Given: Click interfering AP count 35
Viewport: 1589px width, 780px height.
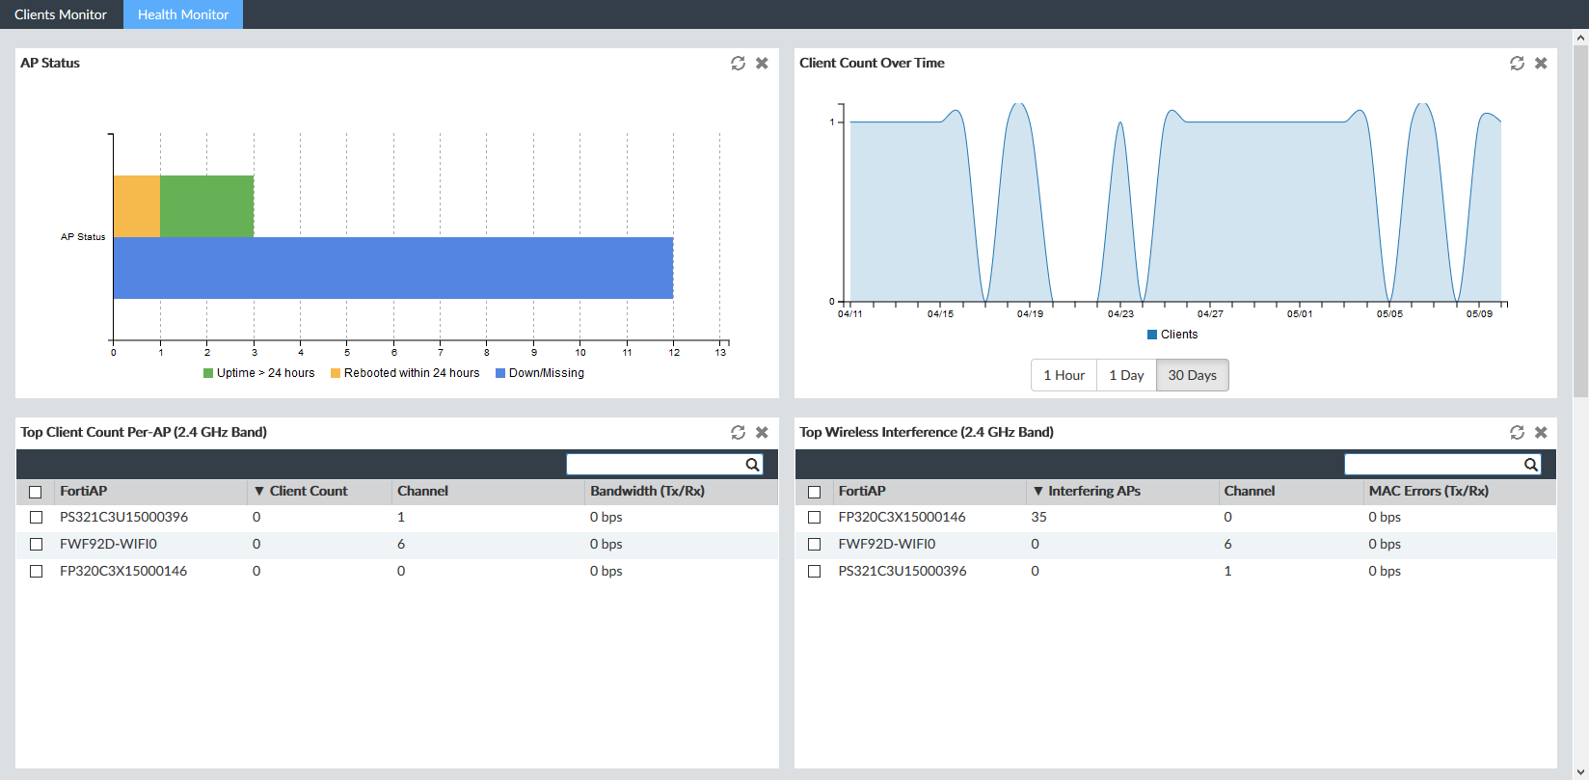Looking at the screenshot, I should (x=1038, y=517).
